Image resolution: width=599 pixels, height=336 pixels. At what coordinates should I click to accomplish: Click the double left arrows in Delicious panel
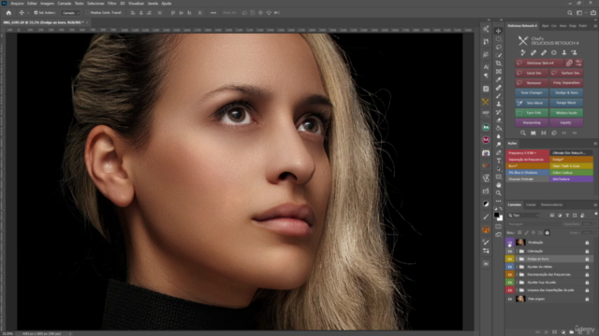pos(564,133)
